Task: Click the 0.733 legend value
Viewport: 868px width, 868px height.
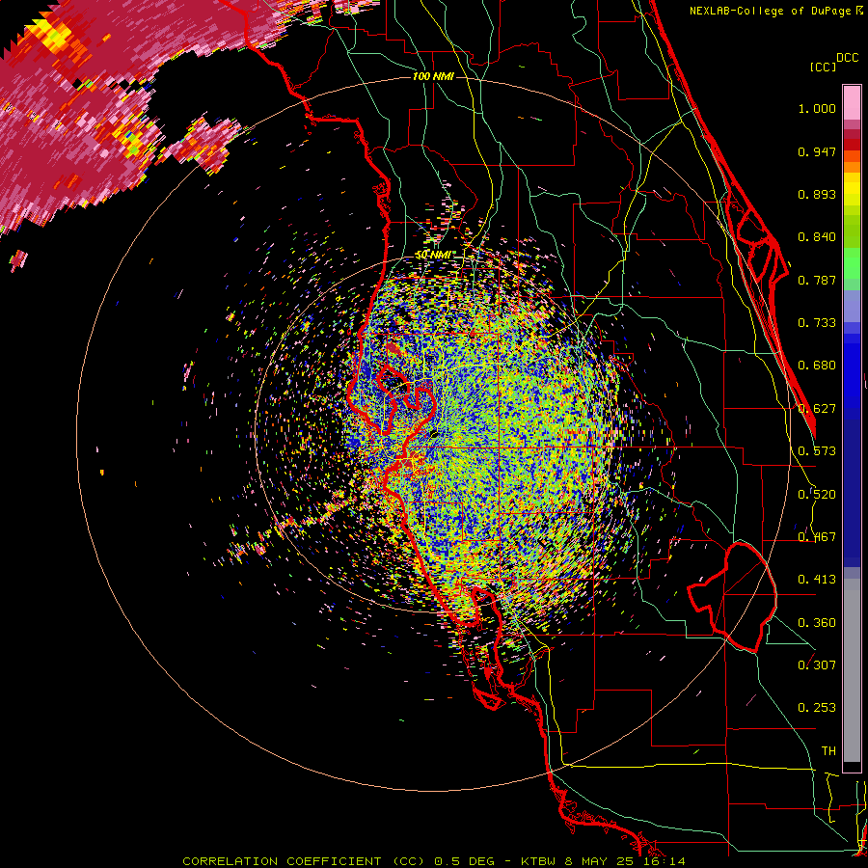Action: (817, 323)
